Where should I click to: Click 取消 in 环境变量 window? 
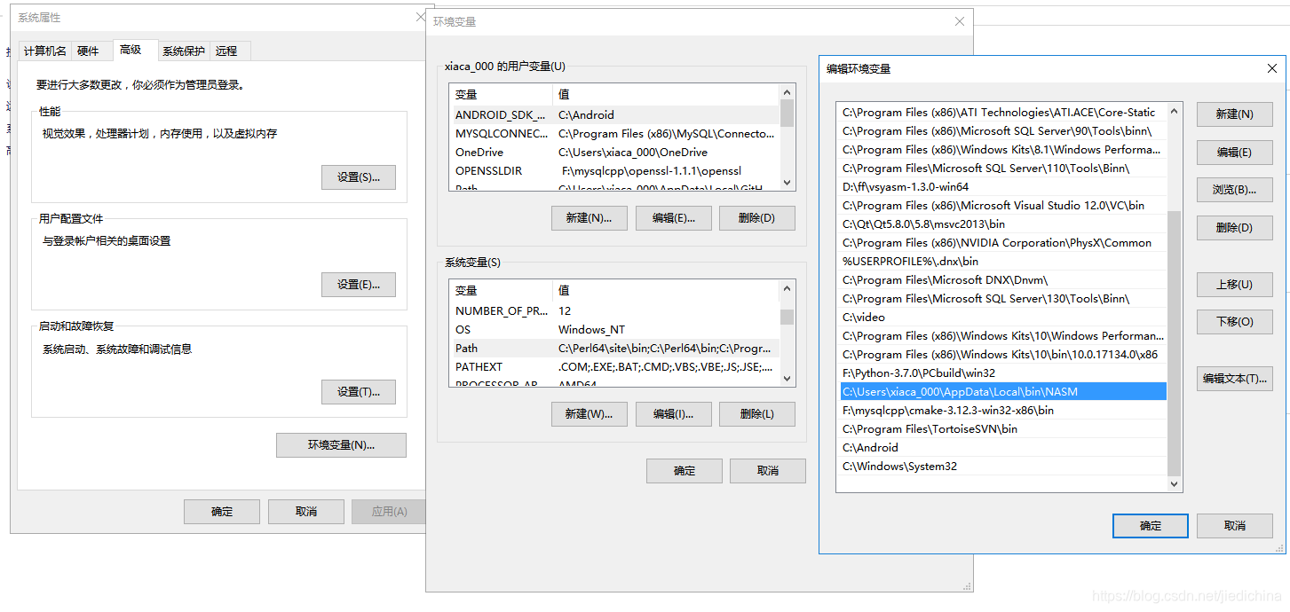tap(768, 471)
